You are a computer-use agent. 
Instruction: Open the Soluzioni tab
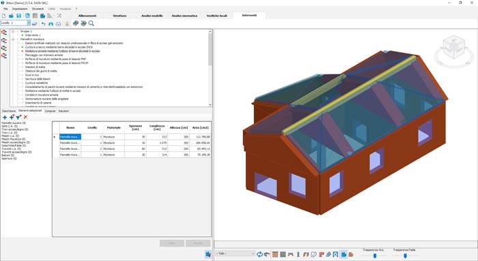64,111
